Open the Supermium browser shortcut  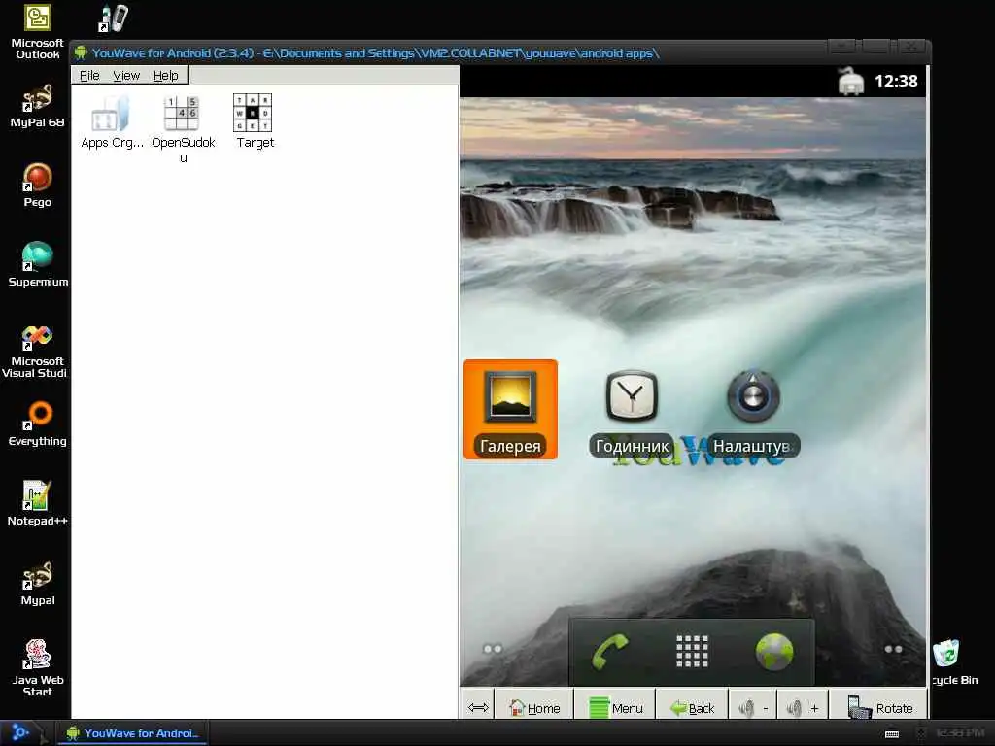38,264
